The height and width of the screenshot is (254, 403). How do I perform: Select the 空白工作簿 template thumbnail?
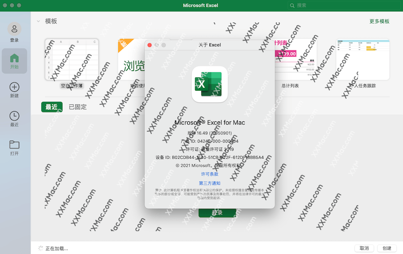point(72,60)
